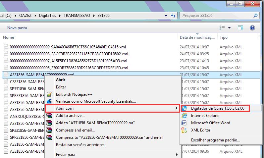Click the WinRAR icon beside Compress and email
Screen dimensions: 264x158
(49, 130)
